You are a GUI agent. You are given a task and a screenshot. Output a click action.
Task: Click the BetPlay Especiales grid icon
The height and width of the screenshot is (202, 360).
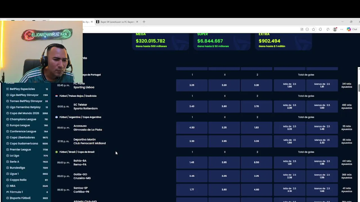pyautogui.click(x=8, y=89)
